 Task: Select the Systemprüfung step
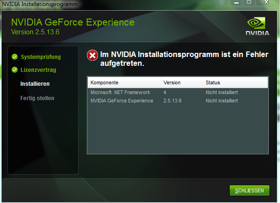point(41,57)
